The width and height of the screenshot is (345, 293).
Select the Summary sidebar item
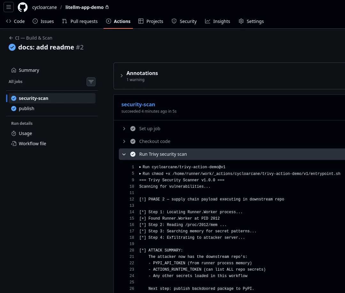point(52,70)
